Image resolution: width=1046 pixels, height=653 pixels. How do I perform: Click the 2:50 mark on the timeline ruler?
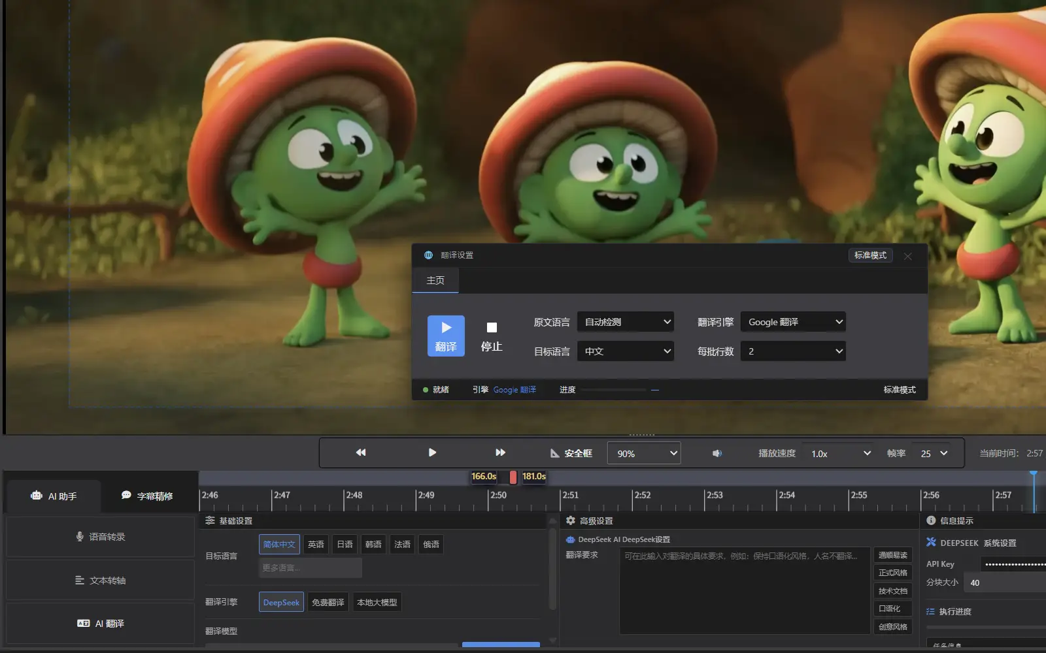coord(498,495)
